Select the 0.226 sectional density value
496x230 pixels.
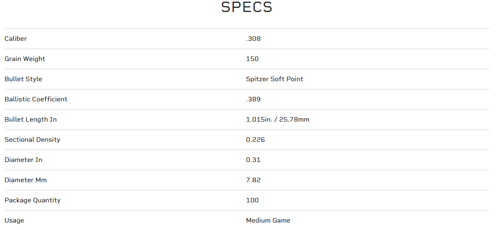pos(255,140)
